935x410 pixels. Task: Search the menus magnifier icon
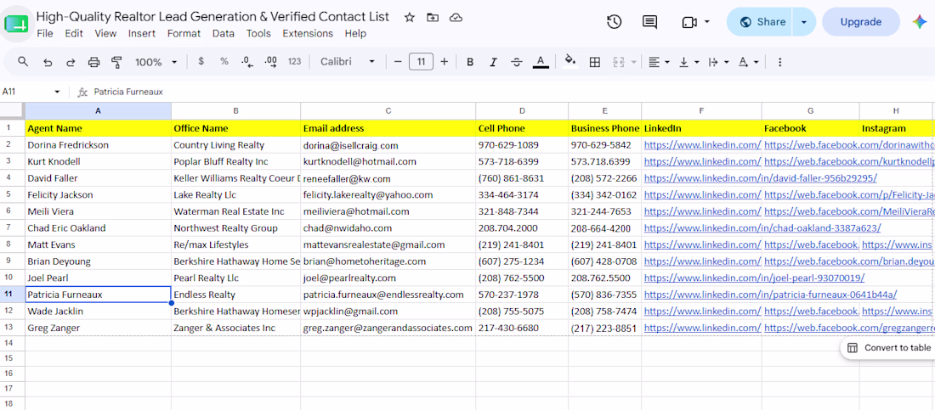click(x=23, y=61)
